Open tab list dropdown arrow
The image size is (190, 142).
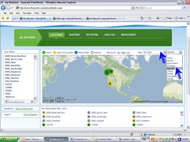point(17,19)
